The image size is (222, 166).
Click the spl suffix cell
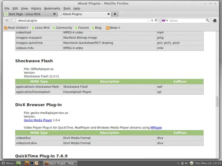pos(180,92)
